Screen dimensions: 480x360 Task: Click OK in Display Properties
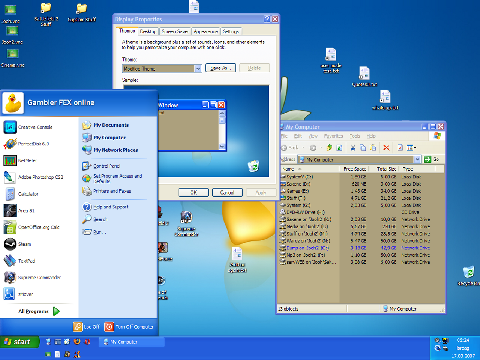[x=193, y=192]
